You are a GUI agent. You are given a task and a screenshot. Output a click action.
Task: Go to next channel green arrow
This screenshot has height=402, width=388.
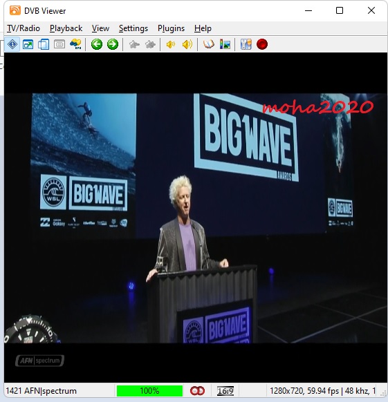point(113,44)
